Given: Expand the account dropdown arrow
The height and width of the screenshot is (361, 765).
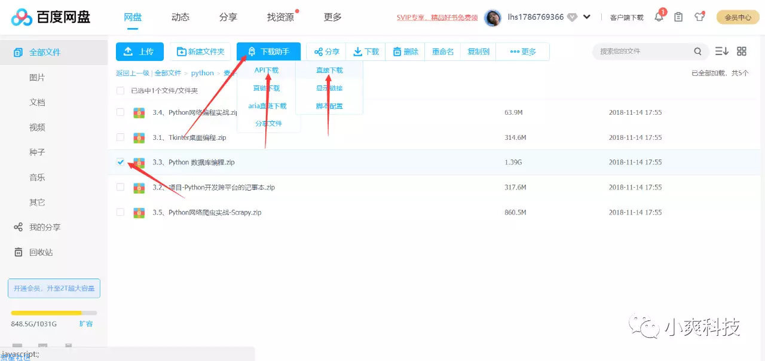Looking at the screenshot, I should tap(587, 17).
